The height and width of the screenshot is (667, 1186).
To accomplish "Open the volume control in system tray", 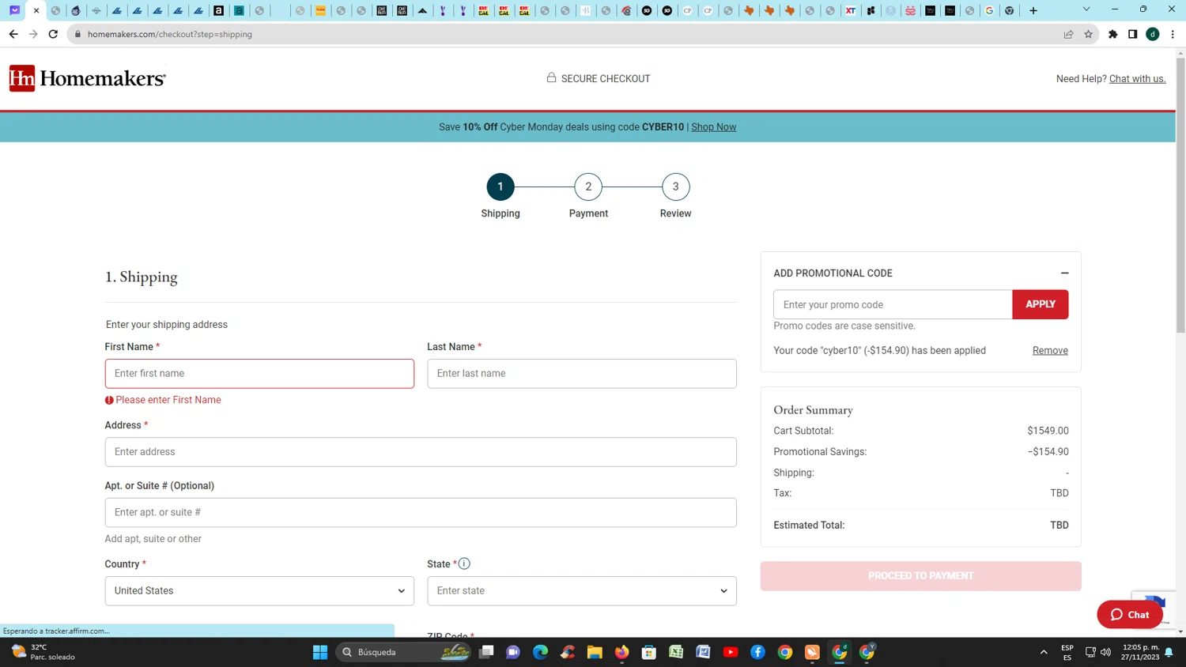I will pos(1105,652).
